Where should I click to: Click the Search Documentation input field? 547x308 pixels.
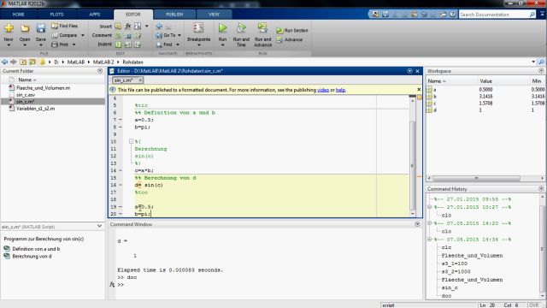coord(493,15)
